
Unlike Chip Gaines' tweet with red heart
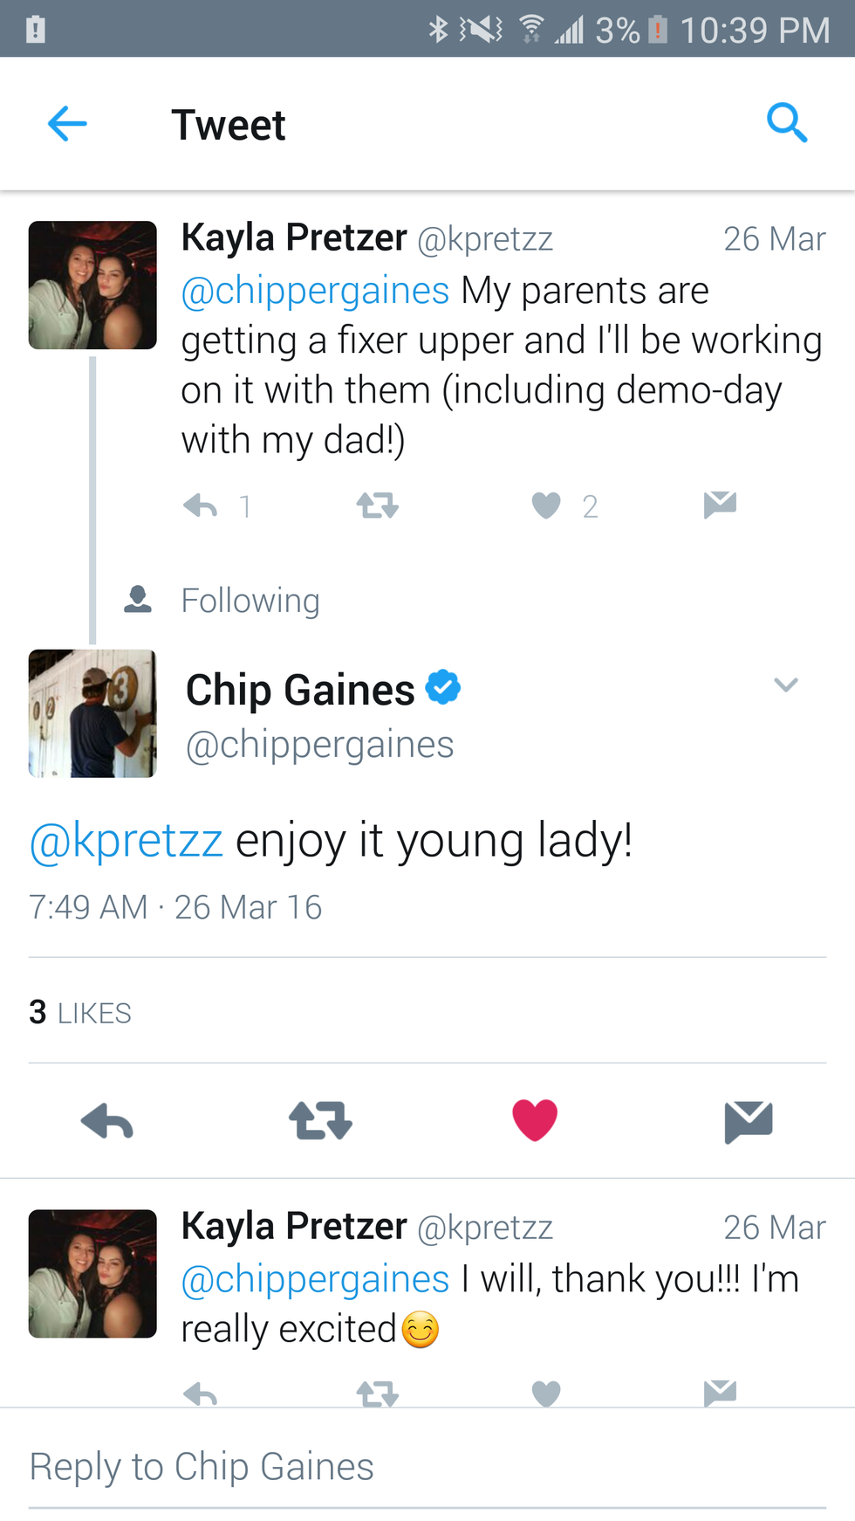[534, 1120]
